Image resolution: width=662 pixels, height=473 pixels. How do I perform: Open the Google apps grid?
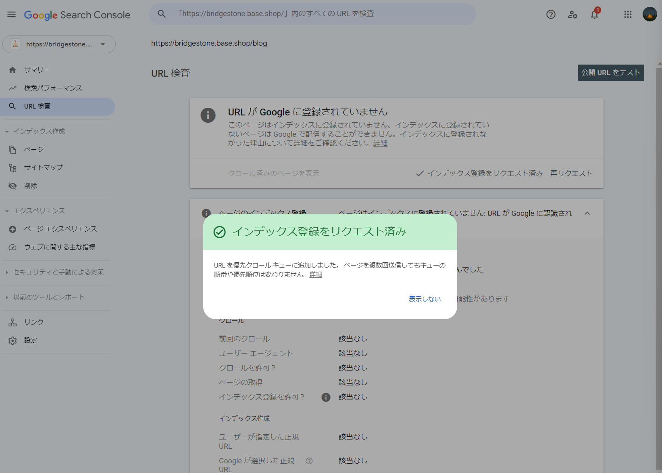[x=628, y=15]
